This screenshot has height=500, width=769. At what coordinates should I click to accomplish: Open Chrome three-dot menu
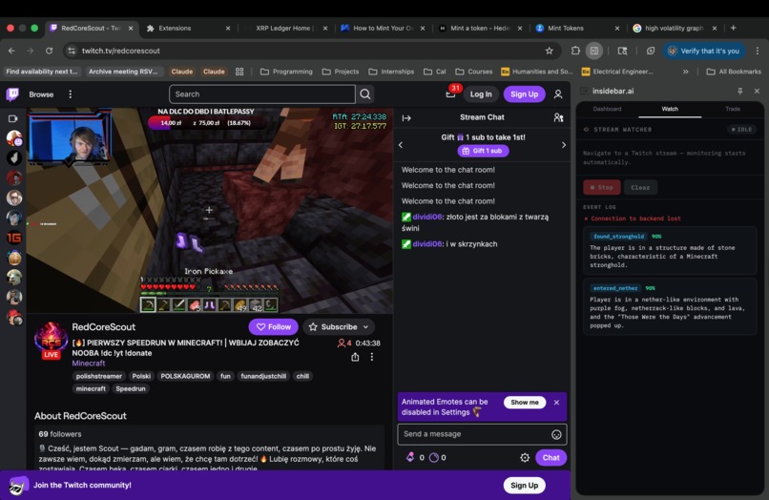pyautogui.click(x=758, y=51)
